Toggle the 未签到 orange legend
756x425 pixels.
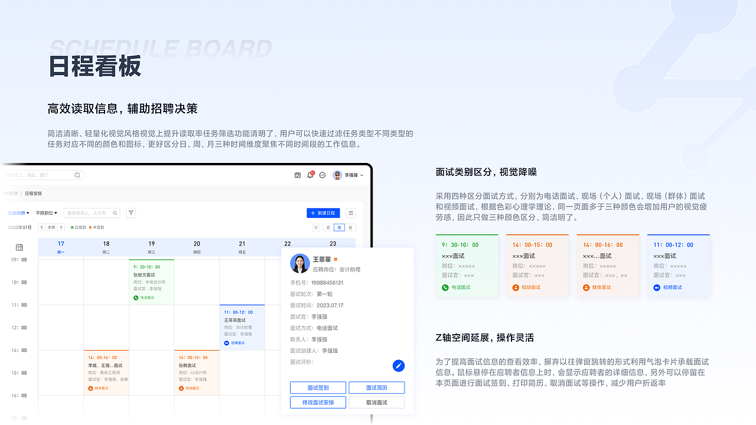pyautogui.click(x=96, y=227)
